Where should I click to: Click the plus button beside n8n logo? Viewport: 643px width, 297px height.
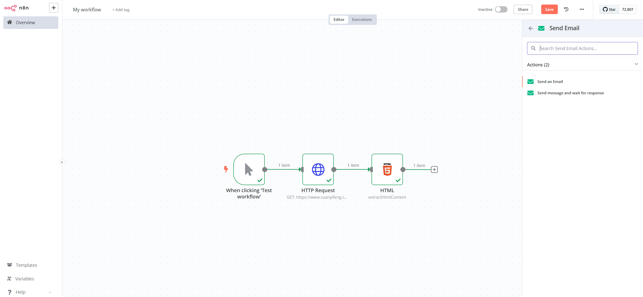(x=54, y=8)
